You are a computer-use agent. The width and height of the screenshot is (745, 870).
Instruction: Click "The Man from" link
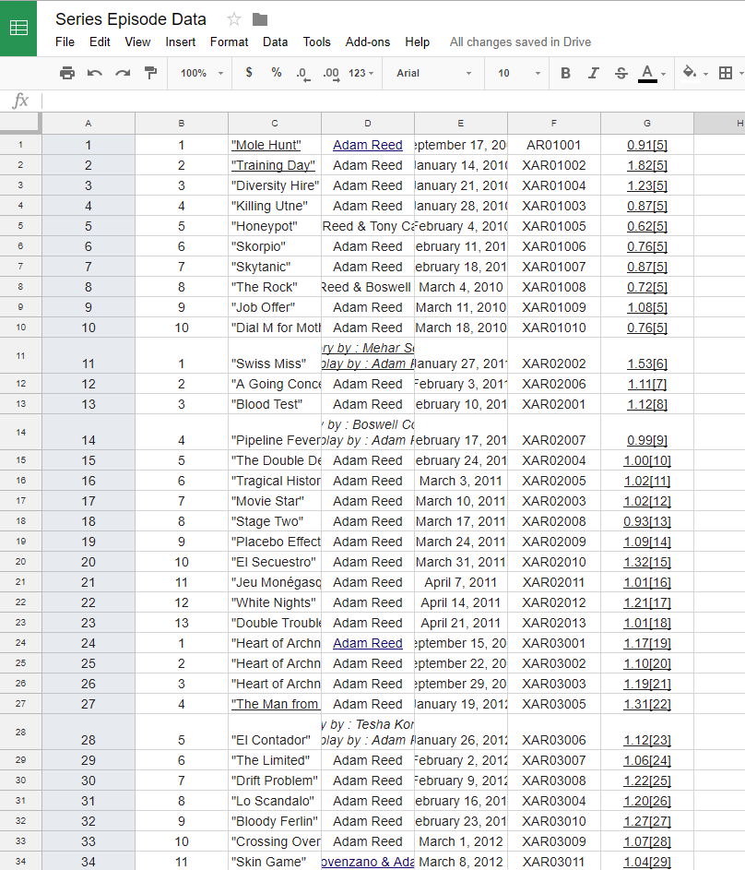275,704
